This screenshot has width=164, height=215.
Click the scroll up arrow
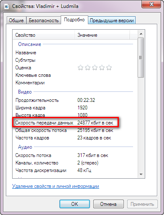141,34
